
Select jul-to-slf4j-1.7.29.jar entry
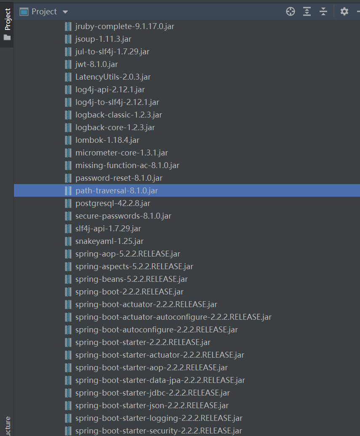click(x=112, y=52)
